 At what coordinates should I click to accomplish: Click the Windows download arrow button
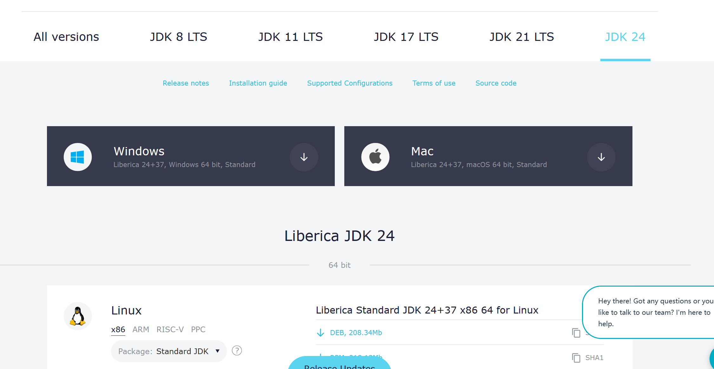pos(304,157)
